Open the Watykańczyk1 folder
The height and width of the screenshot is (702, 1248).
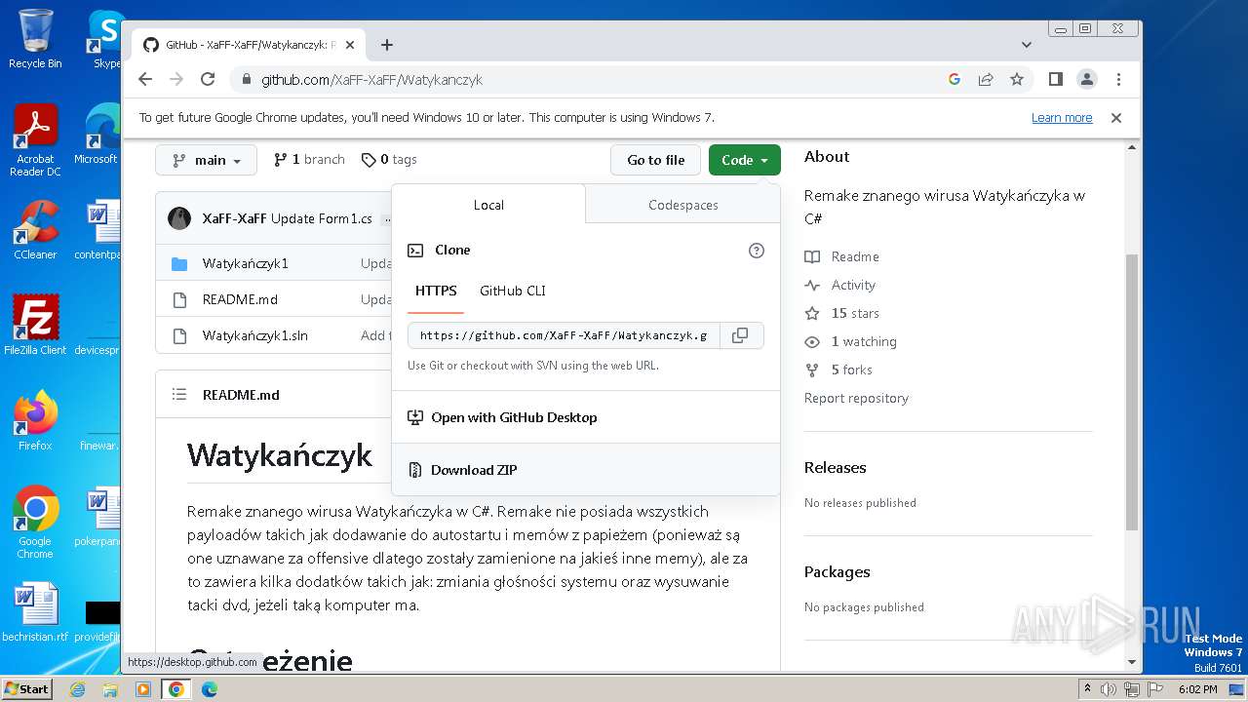click(246, 263)
